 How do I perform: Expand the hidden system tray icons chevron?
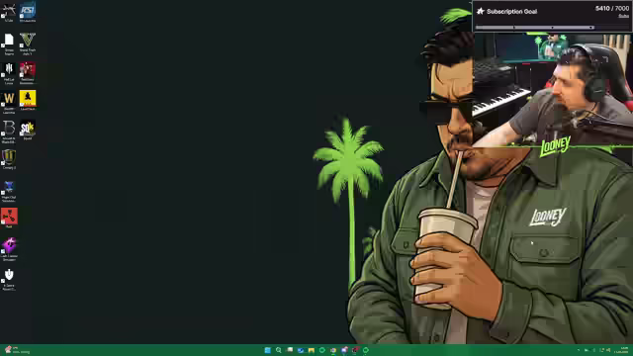click(578, 350)
